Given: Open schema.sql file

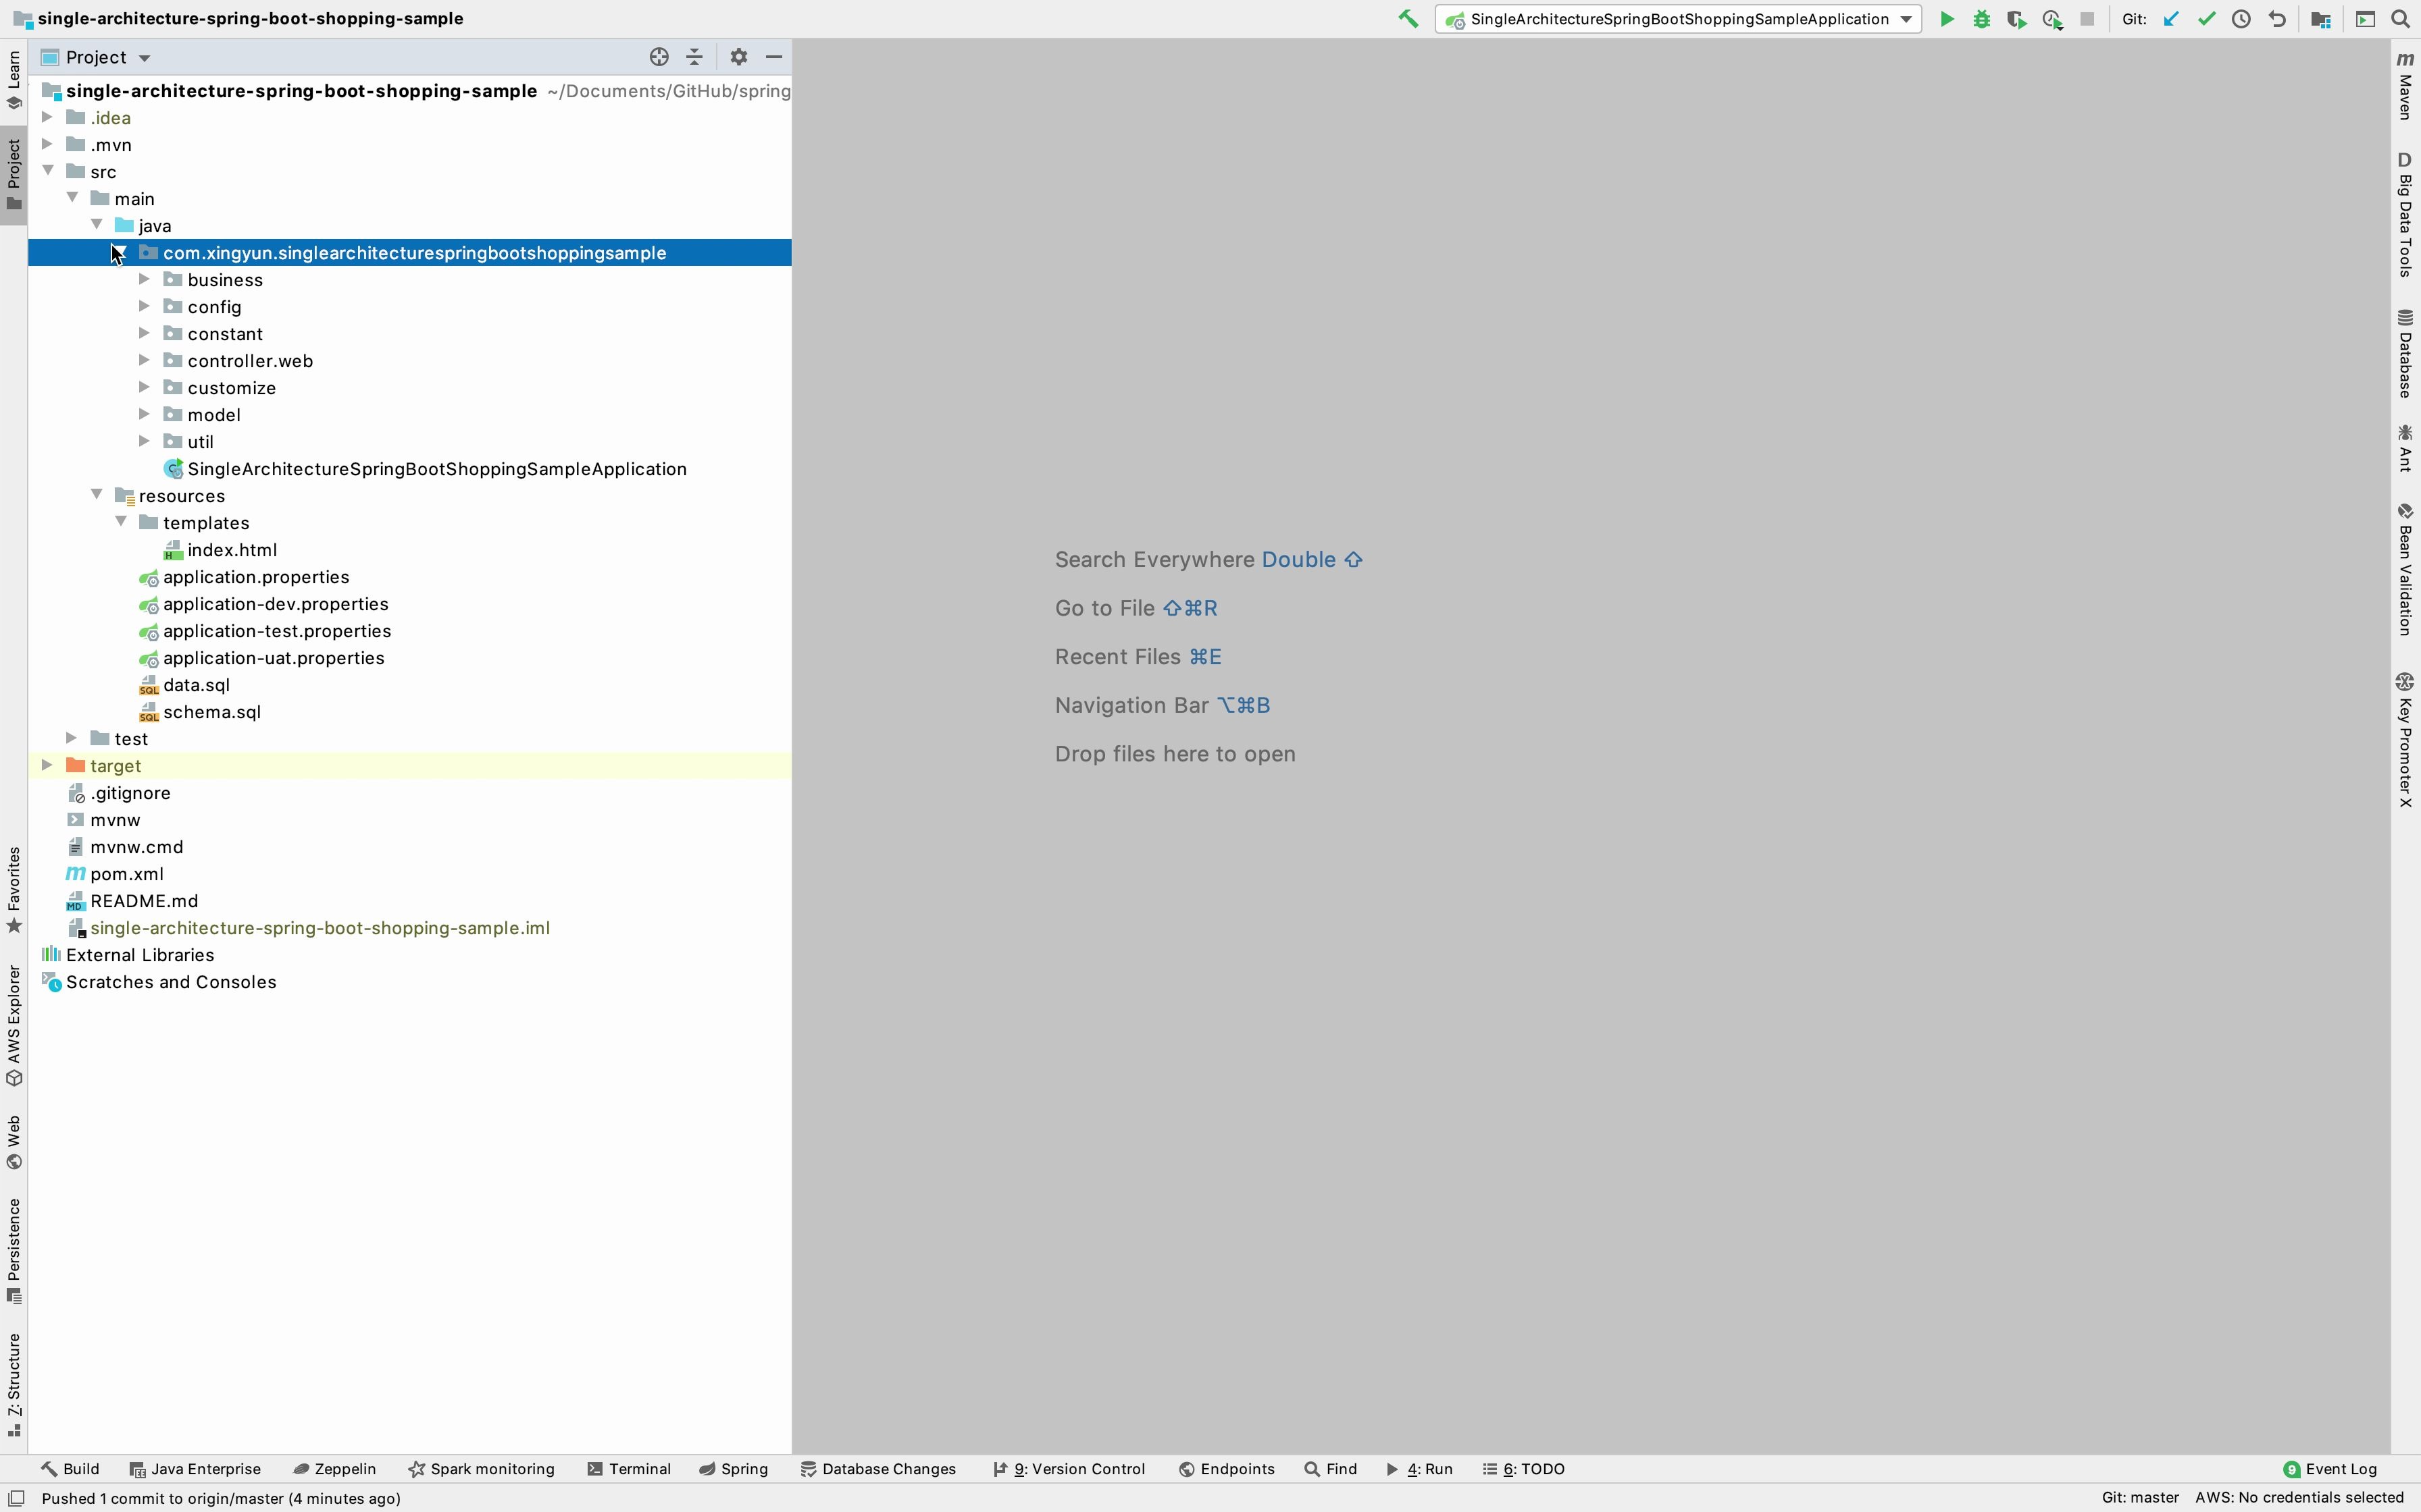Looking at the screenshot, I should (211, 711).
